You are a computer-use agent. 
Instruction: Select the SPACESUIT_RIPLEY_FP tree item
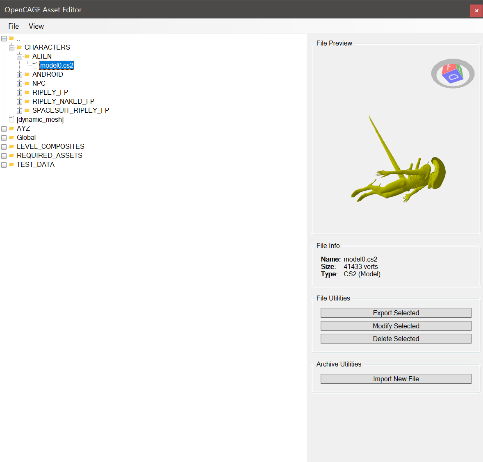pos(71,110)
